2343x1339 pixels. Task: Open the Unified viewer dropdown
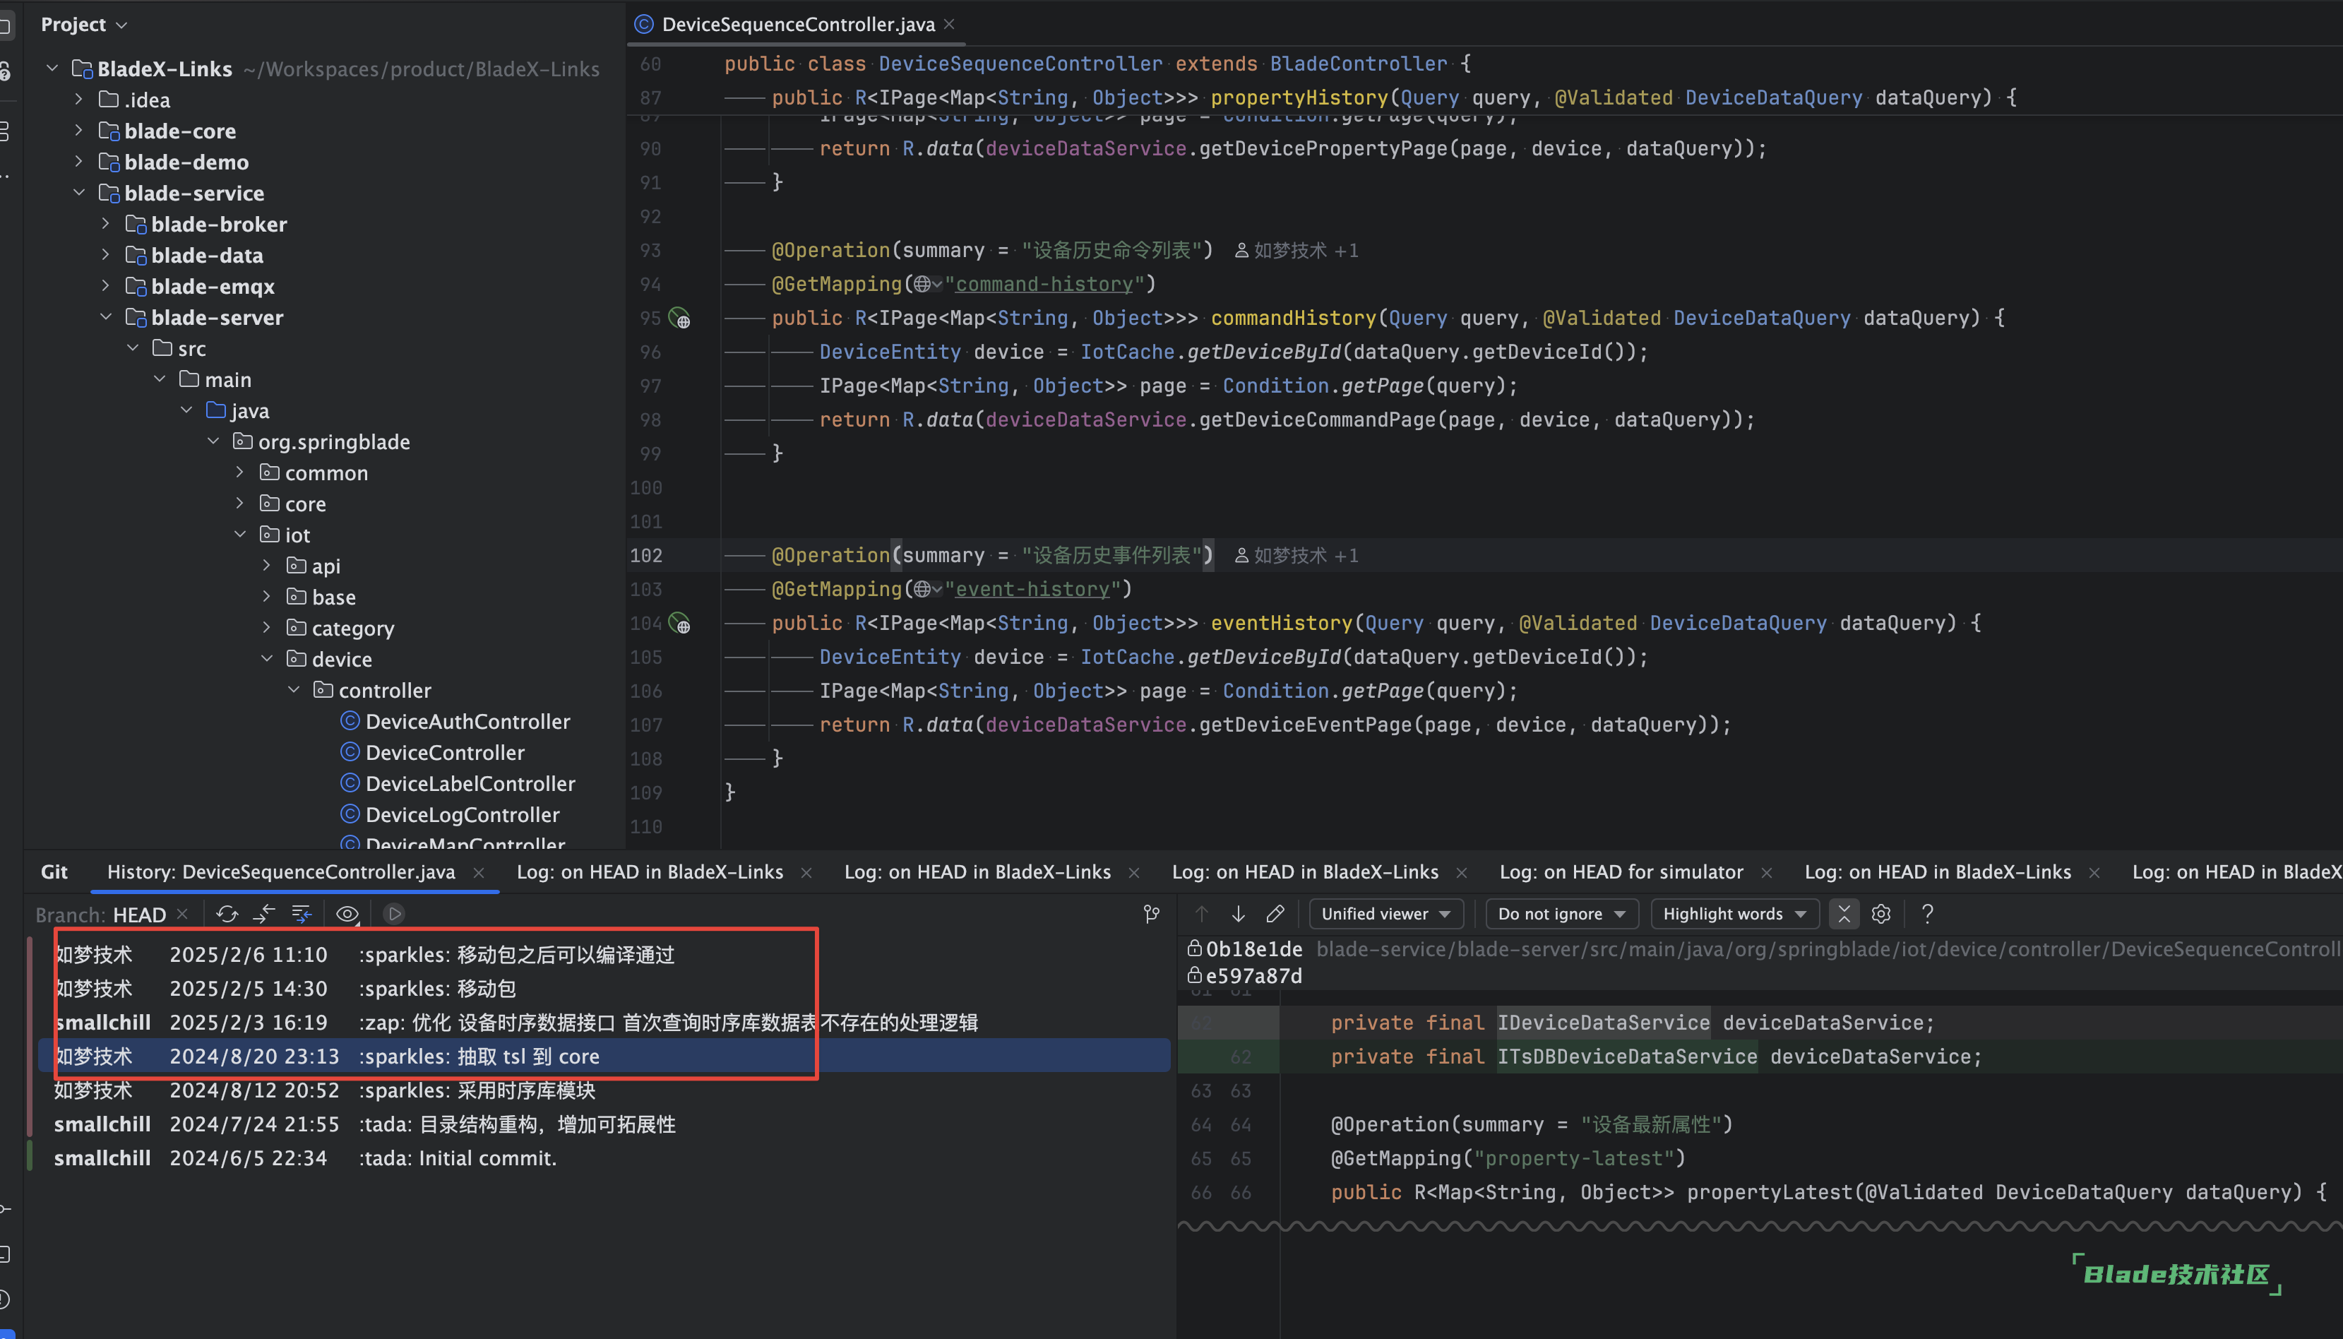pos(1385,914)
